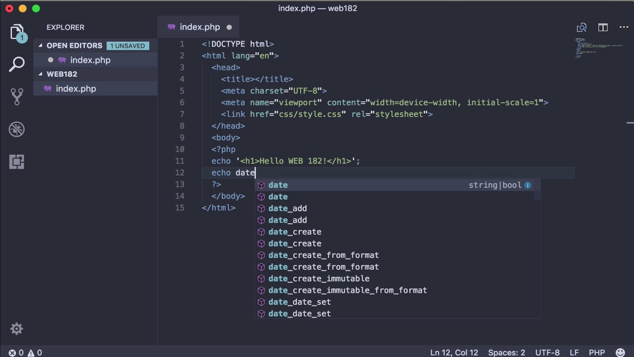Open feedback smiley in status bar
634x357 pixels.
click(620, 353)
